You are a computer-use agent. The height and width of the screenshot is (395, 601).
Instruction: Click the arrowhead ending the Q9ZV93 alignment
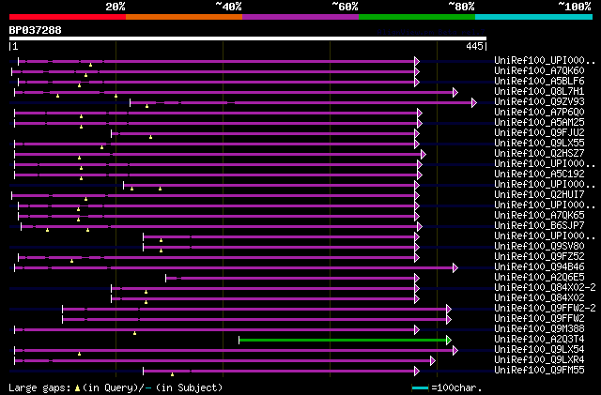click(x=474, y=102)
